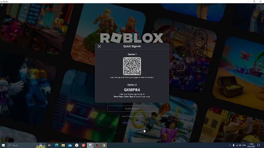Close the Quick Sign-in dialog

[x=99, y=46]
